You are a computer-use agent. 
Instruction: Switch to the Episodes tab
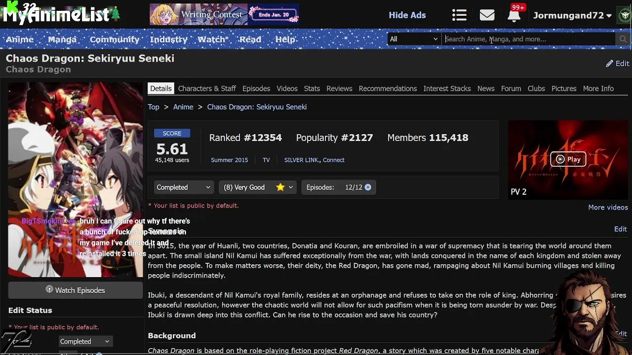pos(256,89)
